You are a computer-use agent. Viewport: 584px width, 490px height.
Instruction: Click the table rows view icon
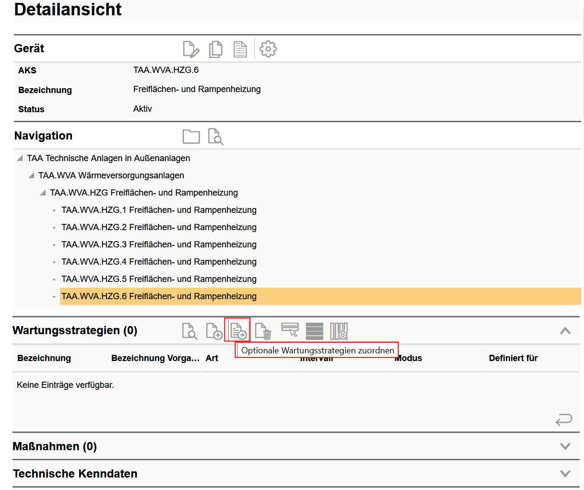coord(314,331)
